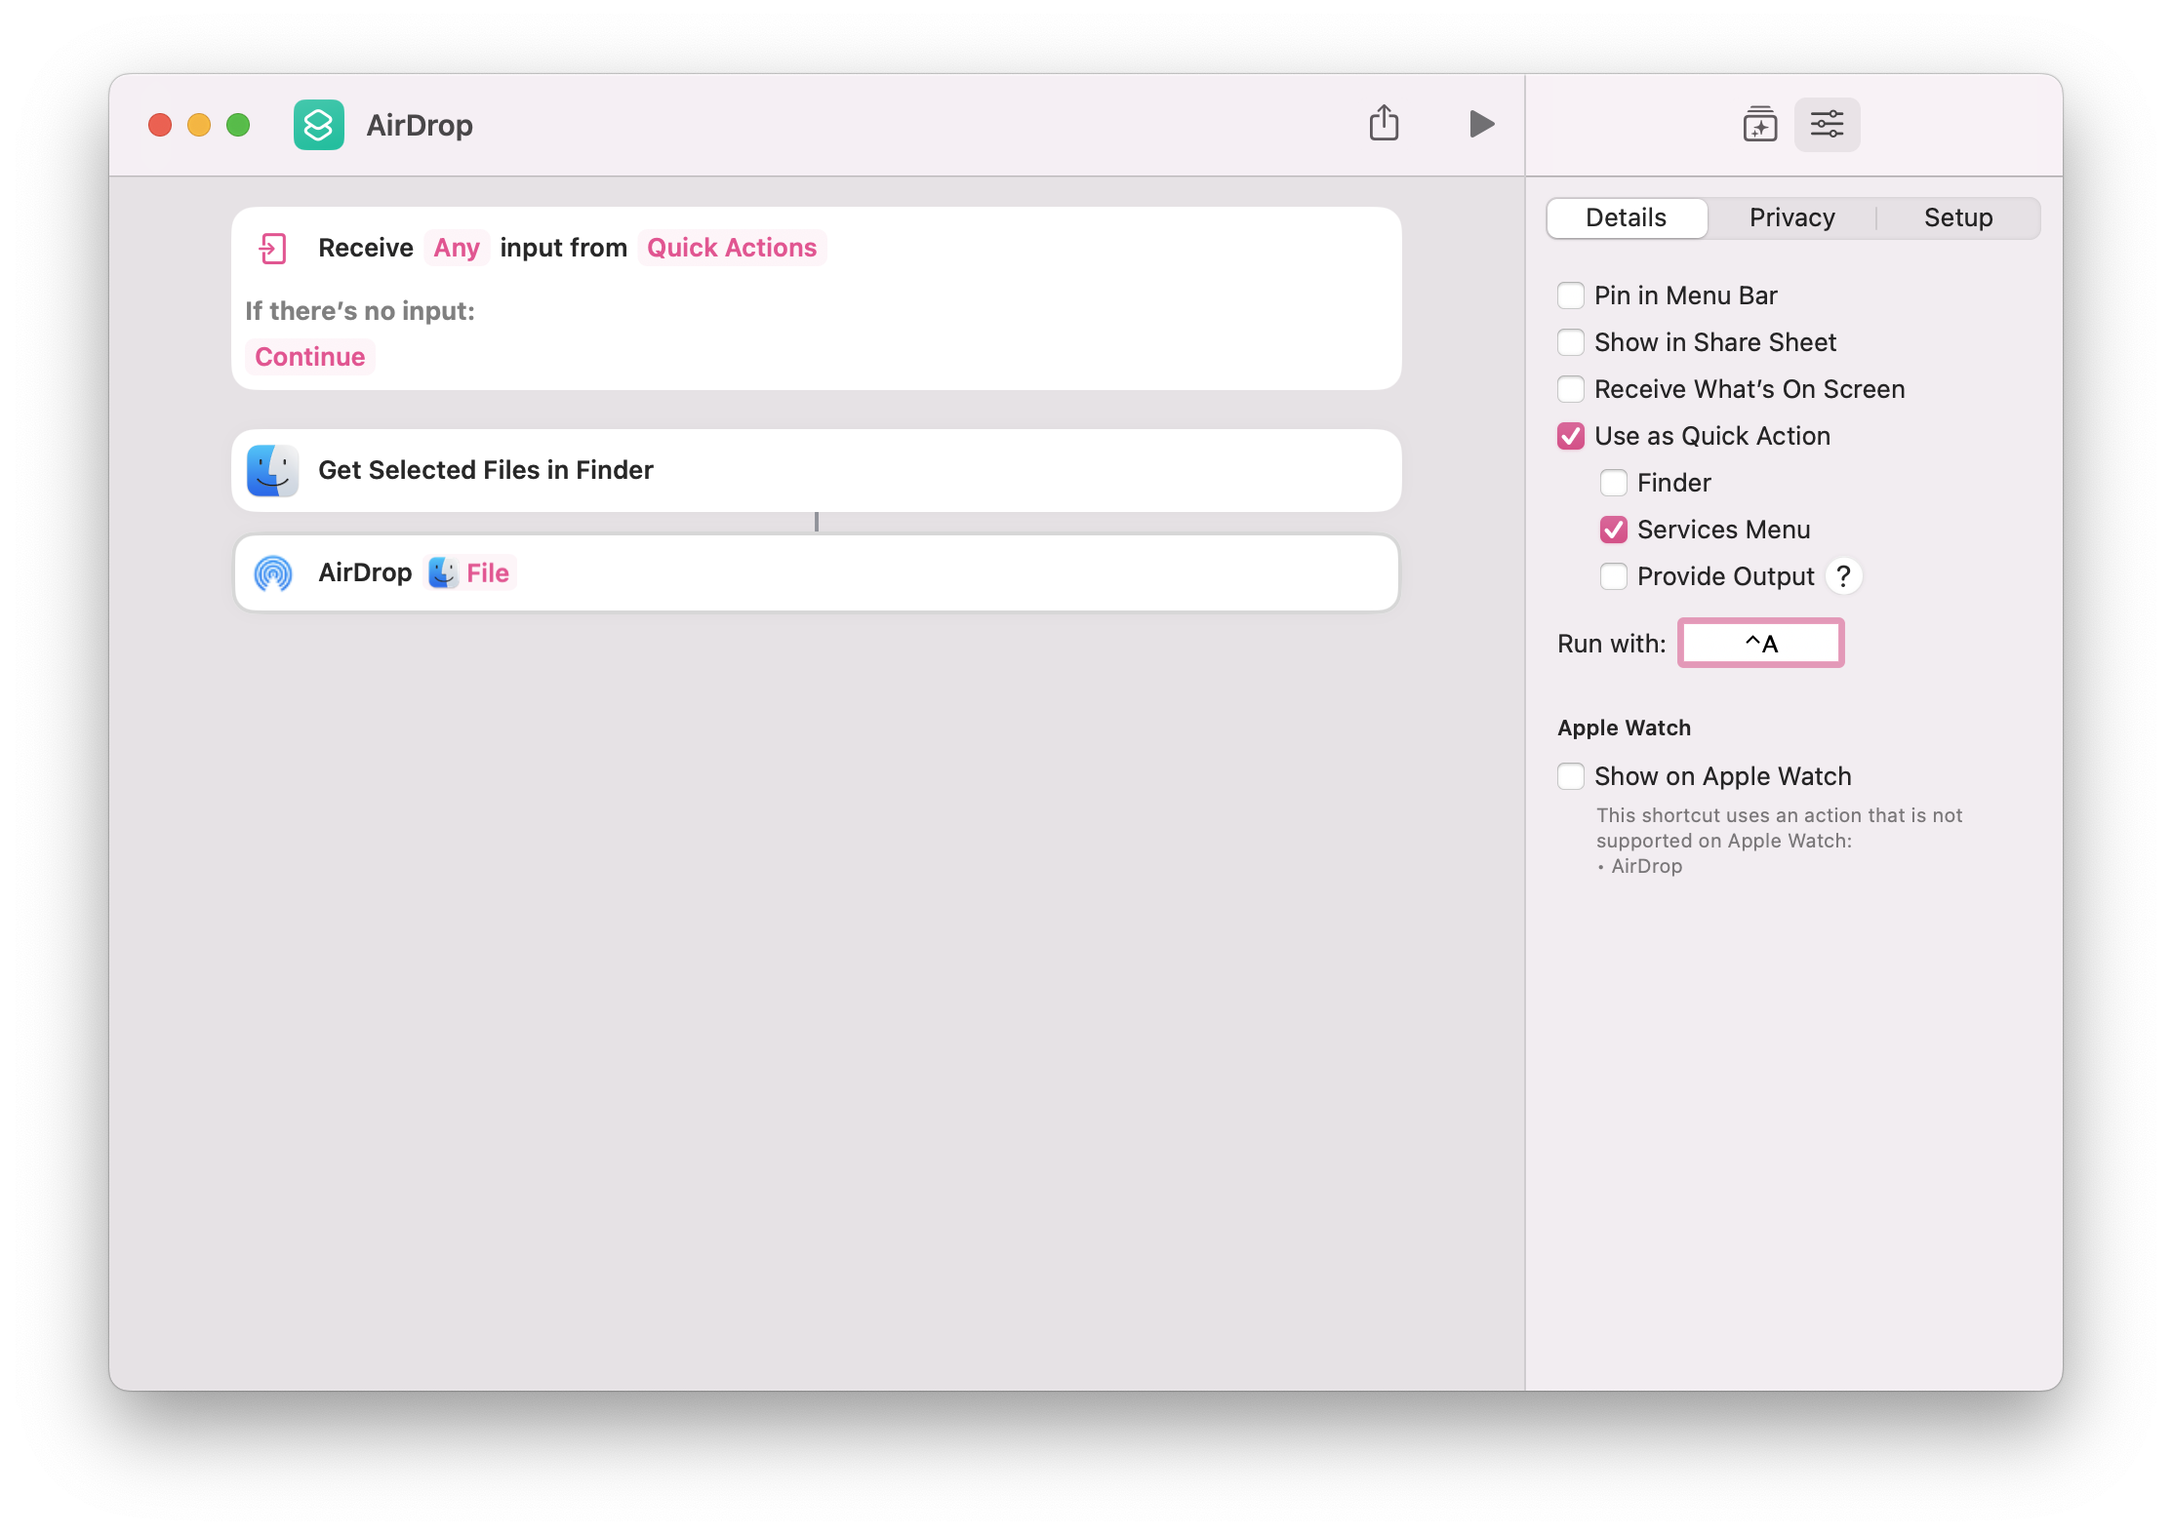Enable the Finder quick action checkbox

tap(1613, 483)
